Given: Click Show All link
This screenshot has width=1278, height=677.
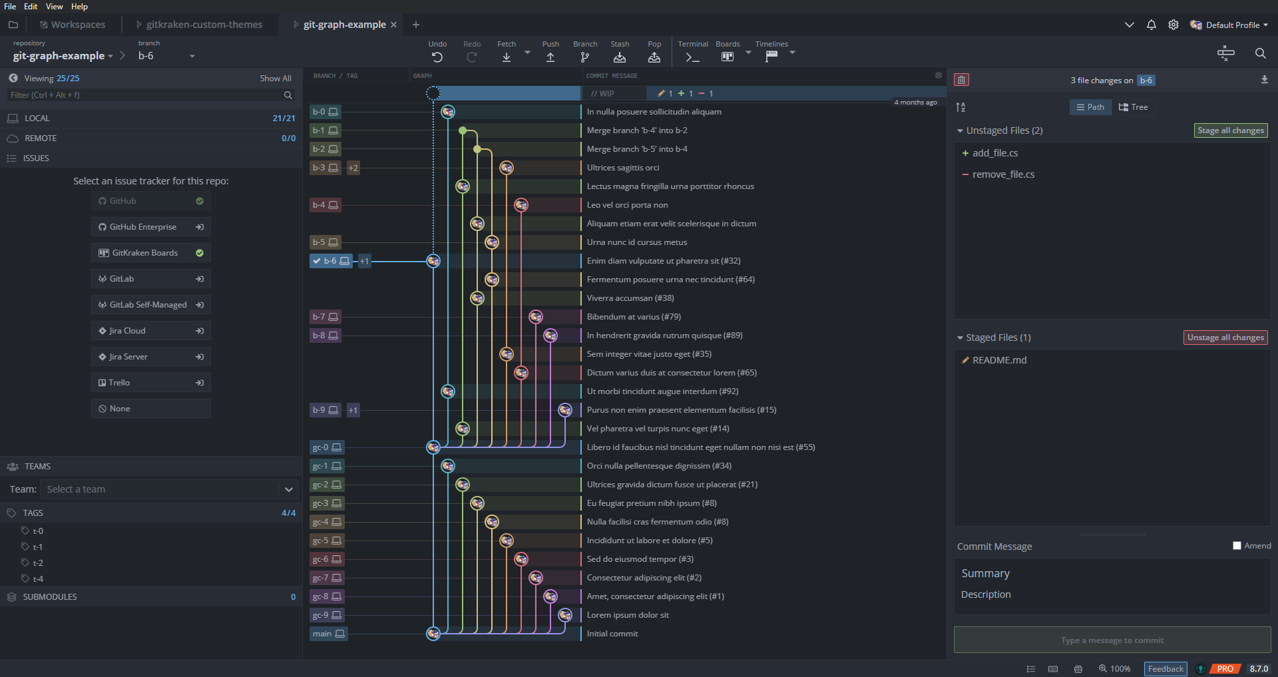Looking at the screenshot, I should [x=276, y=79].
